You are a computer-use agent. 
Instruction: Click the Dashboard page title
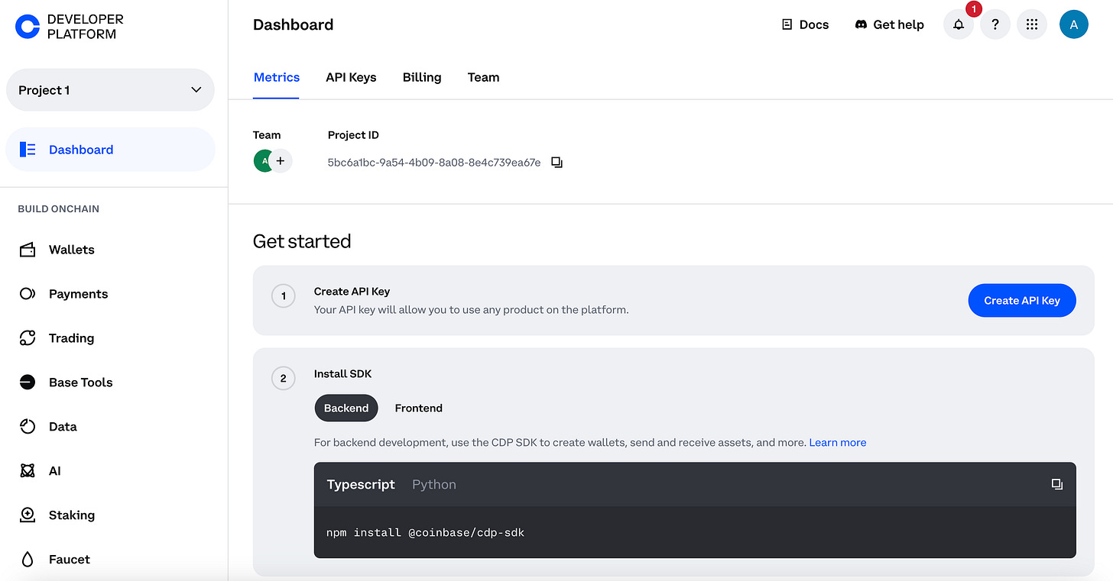pyautogui.click(x=294, y=24)
